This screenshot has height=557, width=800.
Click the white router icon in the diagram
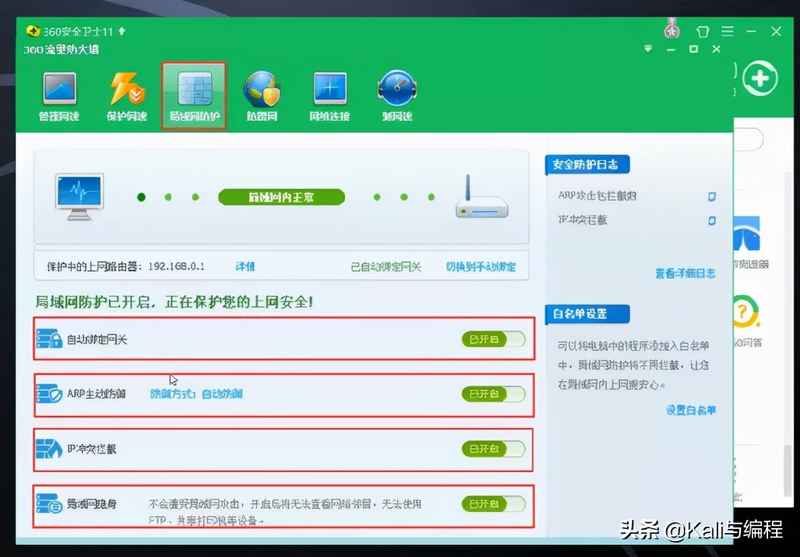click(x=481, y=197)
